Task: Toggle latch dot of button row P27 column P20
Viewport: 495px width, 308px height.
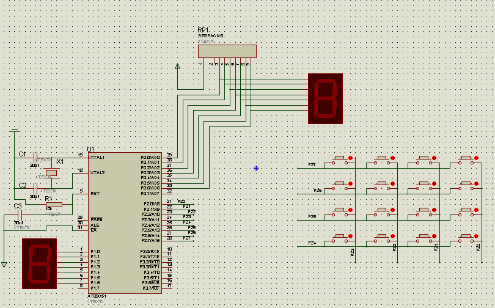Action: coord(477,158)
